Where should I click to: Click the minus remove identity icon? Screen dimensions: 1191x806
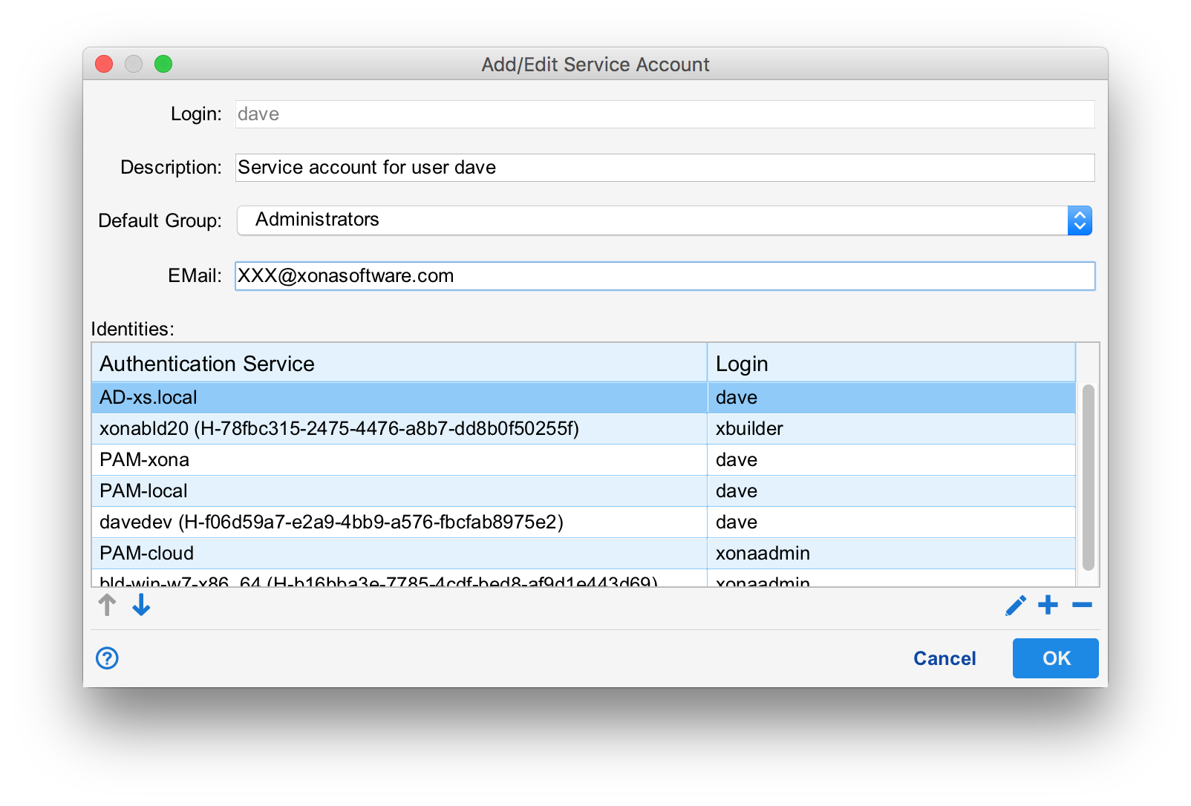[x=1082, y=606]
